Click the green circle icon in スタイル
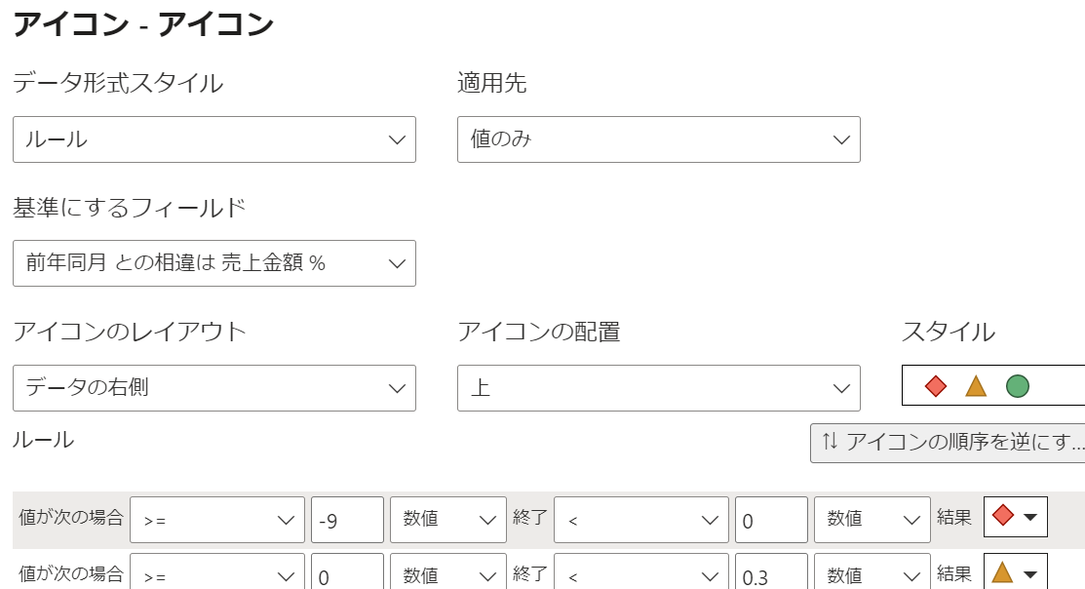Image resolution: width=1085 pixels, height=589 pixels. [x=1017, y=387]
